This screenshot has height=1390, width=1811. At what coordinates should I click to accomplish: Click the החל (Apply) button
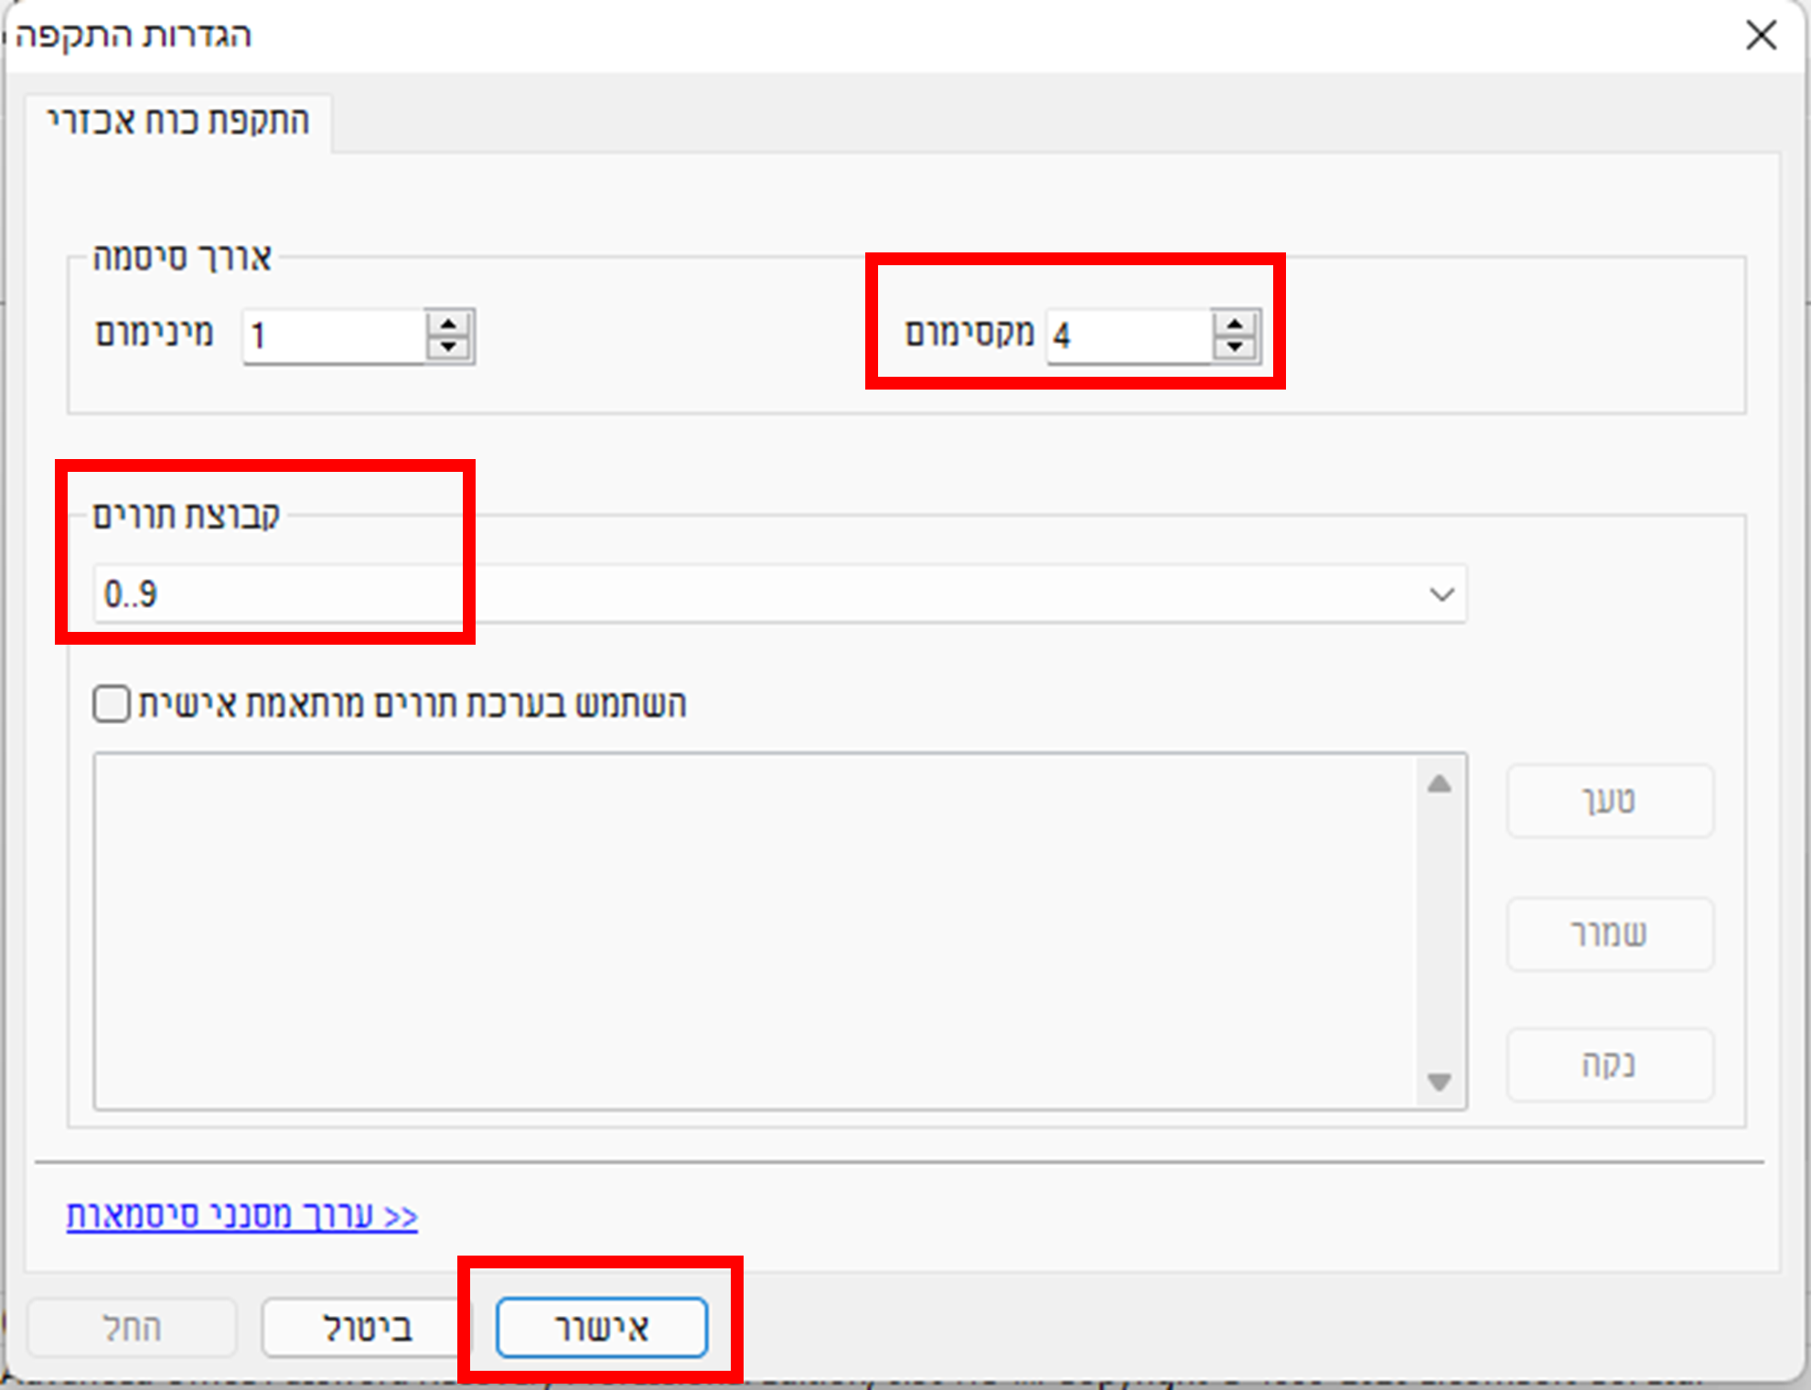coord(132,1327)
